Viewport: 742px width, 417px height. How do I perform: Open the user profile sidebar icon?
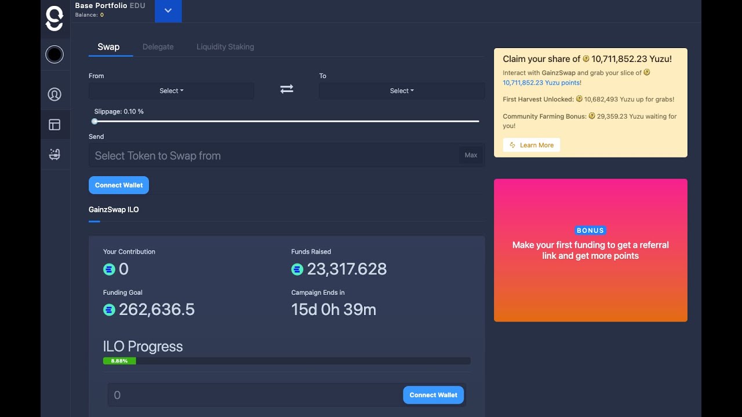pos(54,94)
